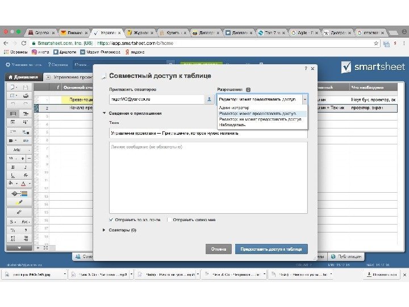Viewport: 409px width, 307px height.
Task: Expand toolbar with bottom down arrow
Action: click(x=19, y=247)
